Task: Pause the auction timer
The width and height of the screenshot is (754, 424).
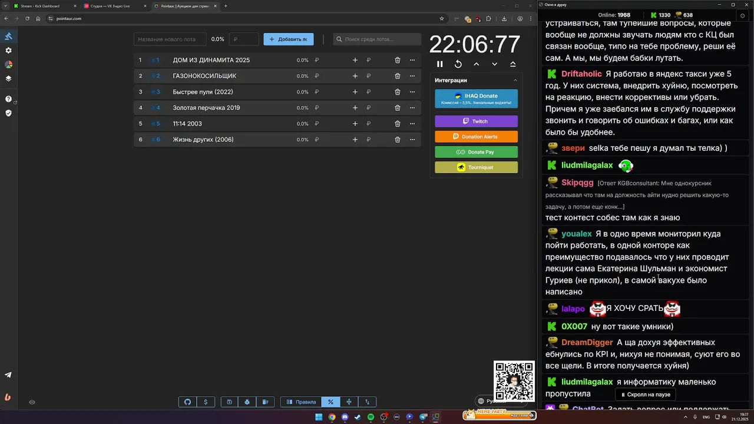Action: click(x=439, y=64)
